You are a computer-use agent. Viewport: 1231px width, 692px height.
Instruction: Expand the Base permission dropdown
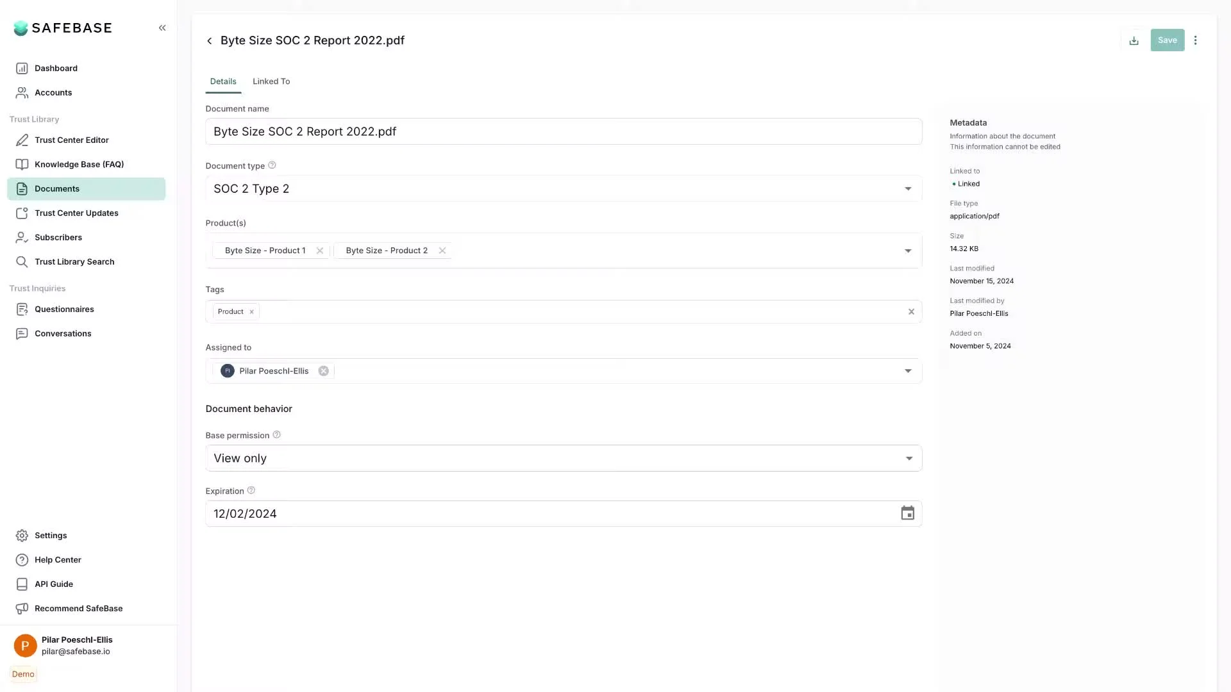(x=909, y=458)
